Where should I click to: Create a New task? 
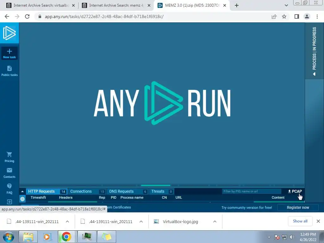9,53
